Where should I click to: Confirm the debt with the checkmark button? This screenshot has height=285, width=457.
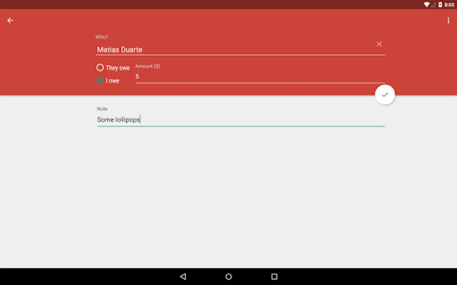pos(385,94)
